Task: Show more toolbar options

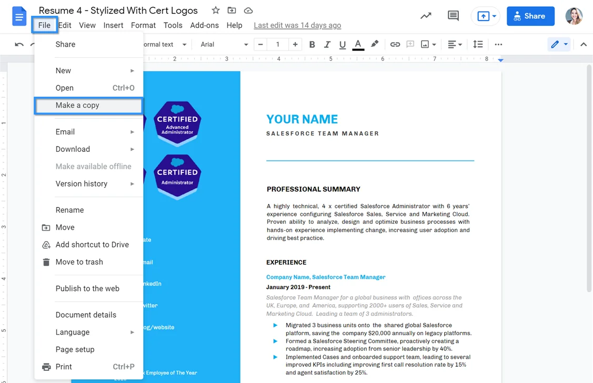Action: [x=498, y=45]
